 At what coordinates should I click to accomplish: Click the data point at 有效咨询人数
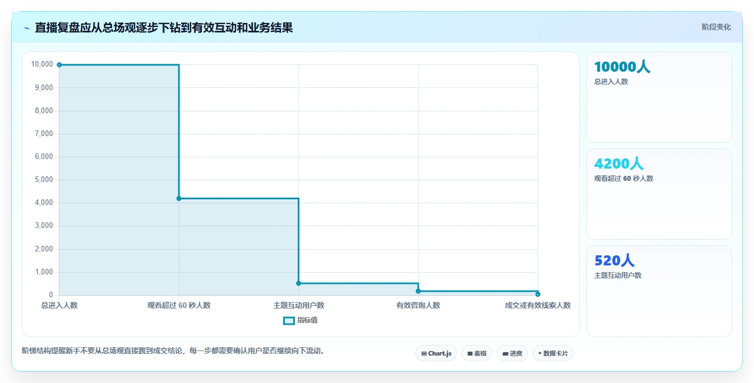tap(418, 291)
